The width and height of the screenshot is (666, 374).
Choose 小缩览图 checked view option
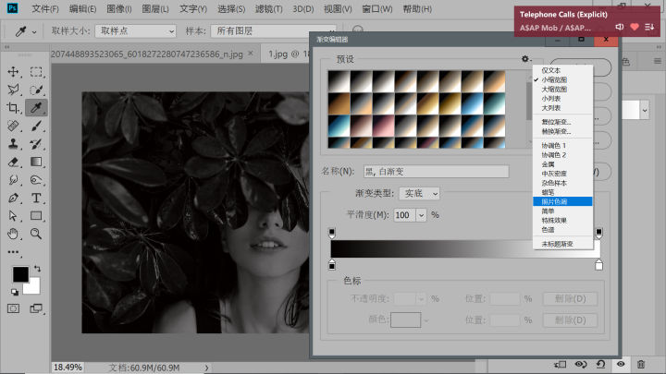555,80
